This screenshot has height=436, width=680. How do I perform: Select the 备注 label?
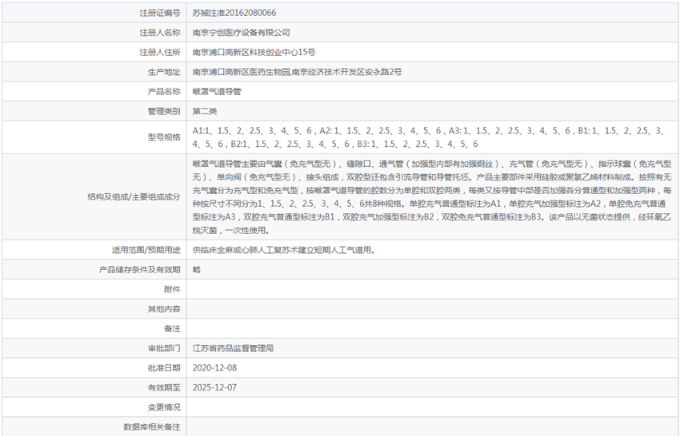tap(172, 329)
